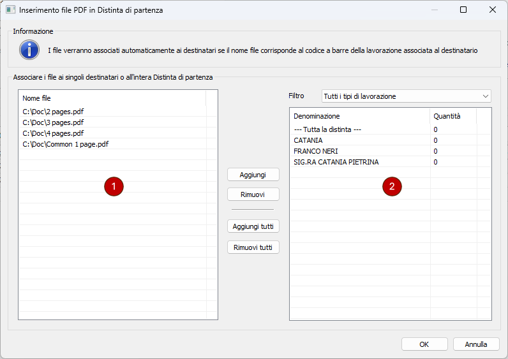Select file Common 1 page.pdf
The width and height of the screenshot is (508, 359).
(65, 144)
